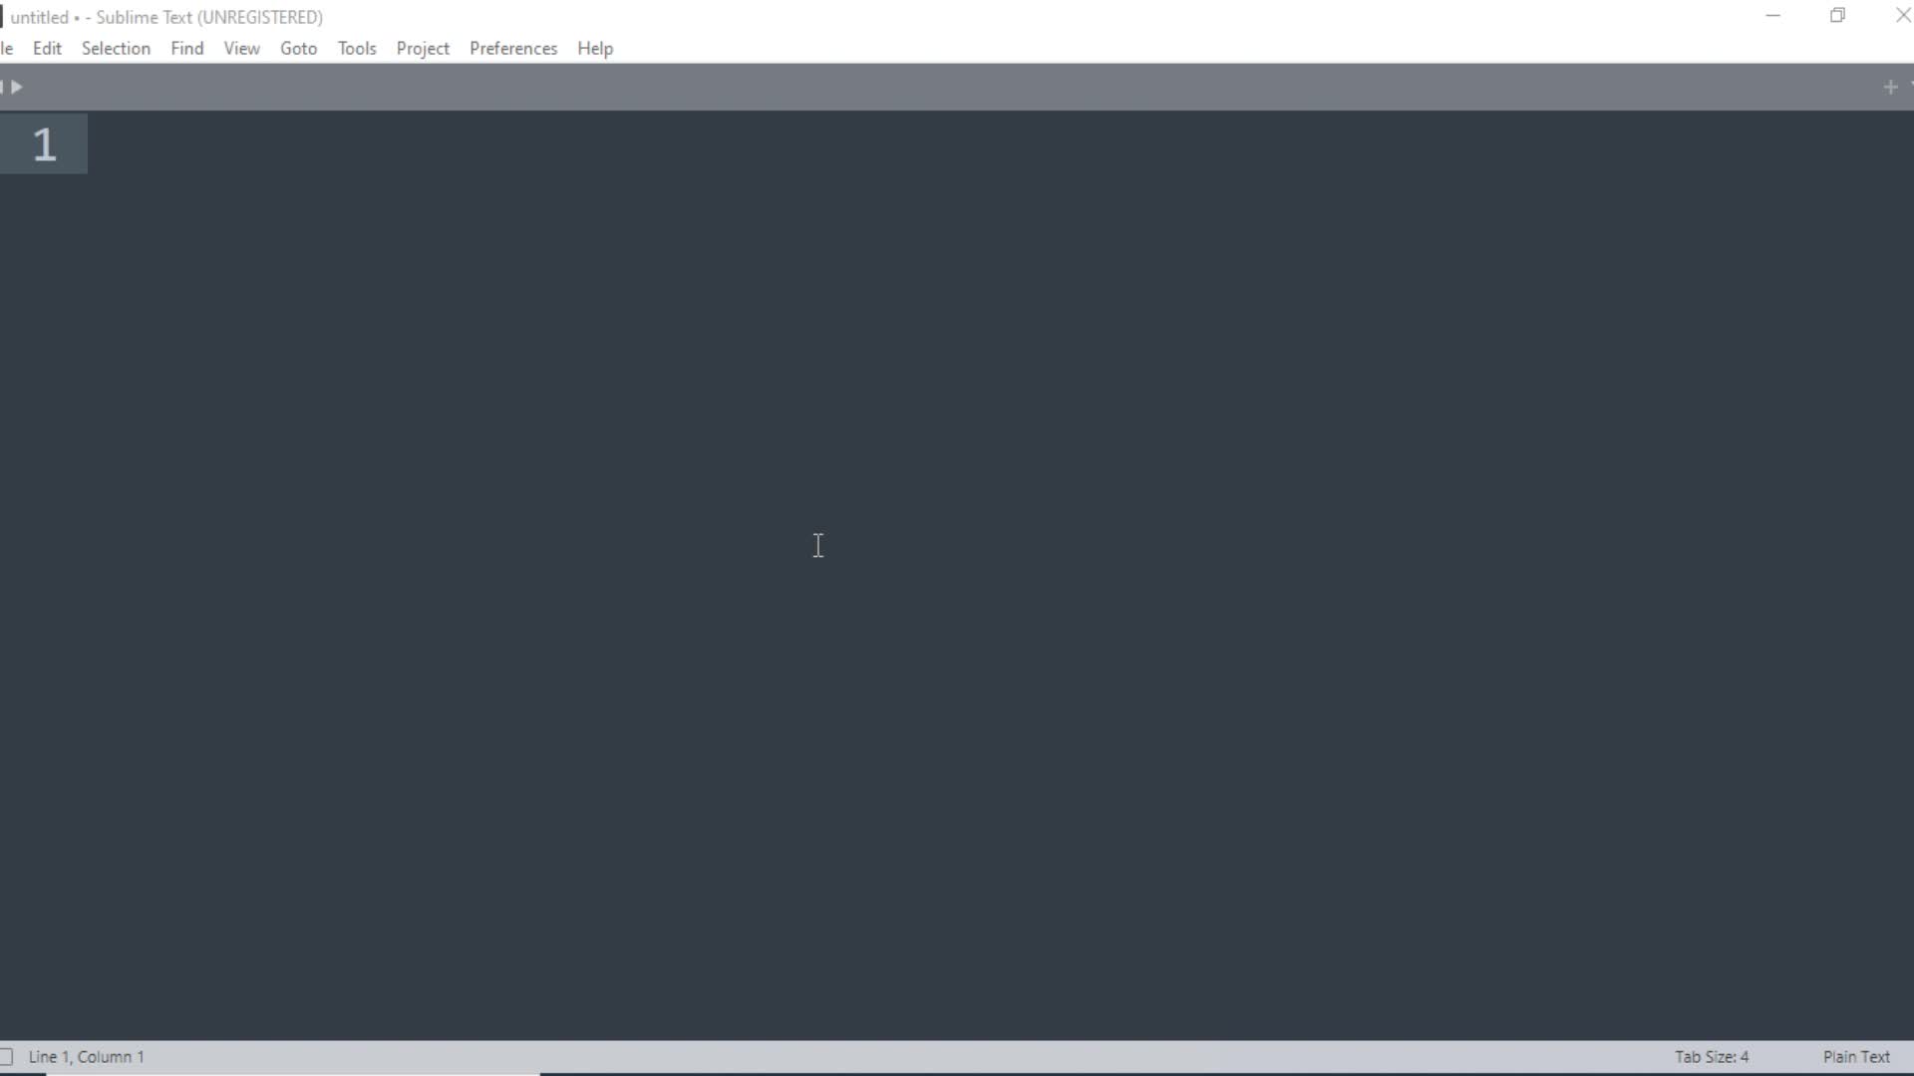
Task: Click the View menu
Action: [240, 49]
